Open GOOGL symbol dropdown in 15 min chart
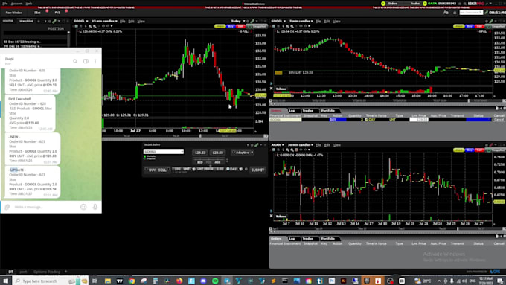This screenshot has width=506, height=285. [x=81, y=22]
